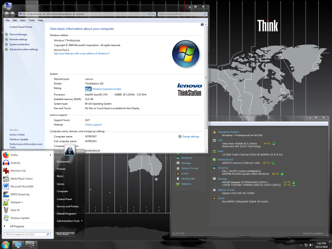Switch to the Control Panel taskbar button
The image size is (332, 249).
(x=18, y=245)
